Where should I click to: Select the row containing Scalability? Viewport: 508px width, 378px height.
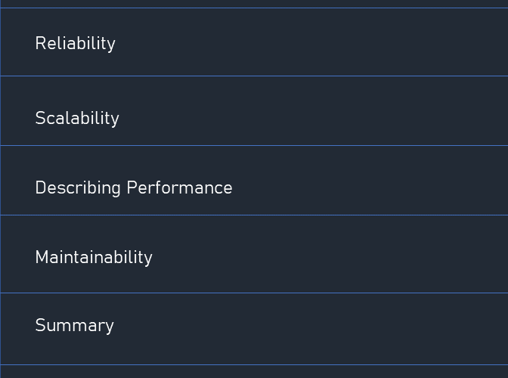[x=254, y=111]
